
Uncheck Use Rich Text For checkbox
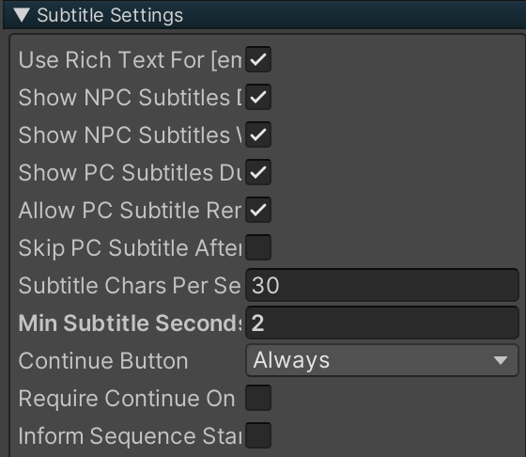258,59
